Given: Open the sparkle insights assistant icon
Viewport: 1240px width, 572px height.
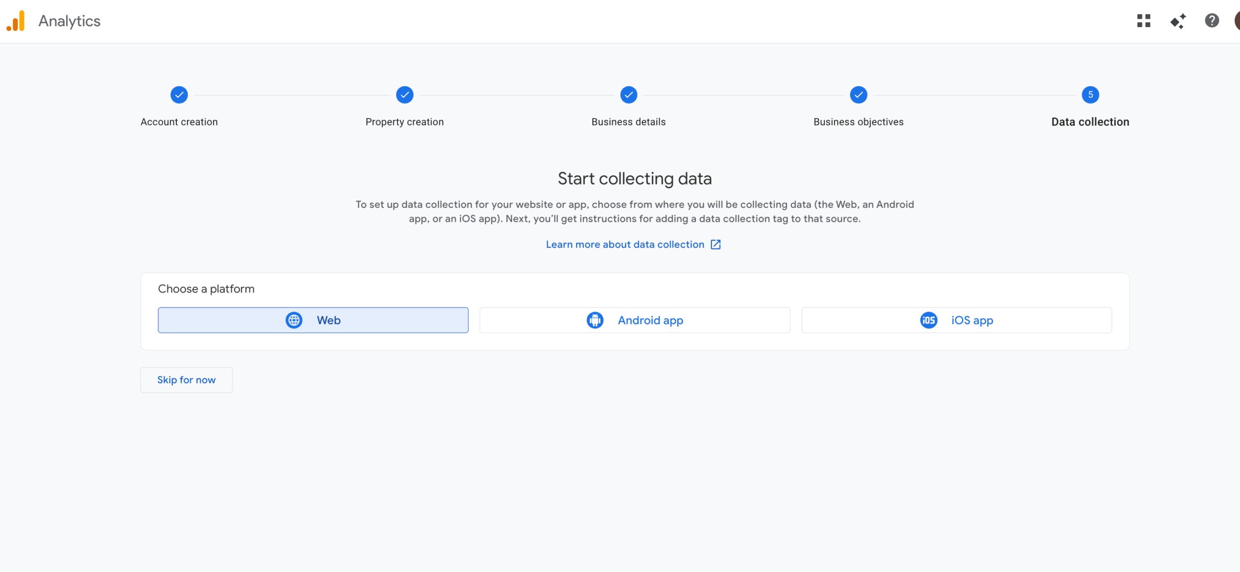Looking at the screenshot, I should tap(1178, 21).
